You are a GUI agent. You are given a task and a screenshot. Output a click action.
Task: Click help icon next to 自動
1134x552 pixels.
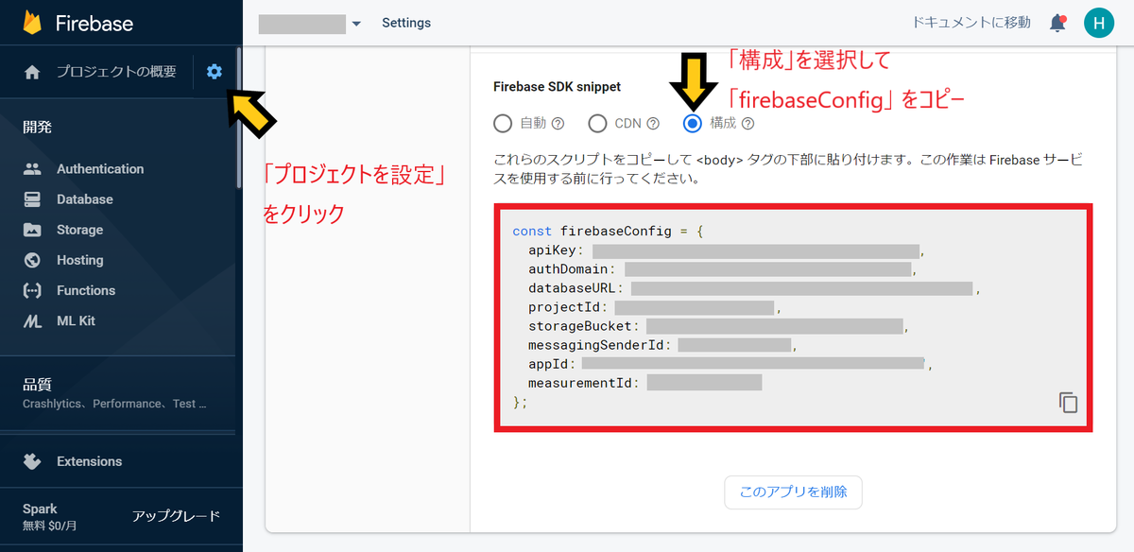click(558, 124)
